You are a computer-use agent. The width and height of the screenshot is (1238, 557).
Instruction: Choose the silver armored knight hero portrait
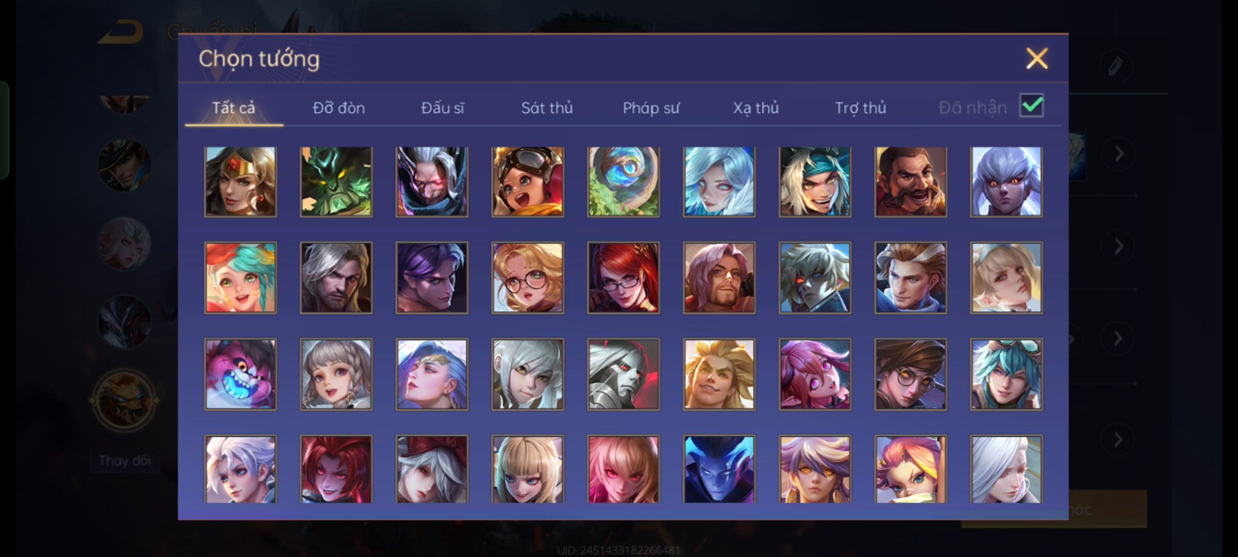623,374
